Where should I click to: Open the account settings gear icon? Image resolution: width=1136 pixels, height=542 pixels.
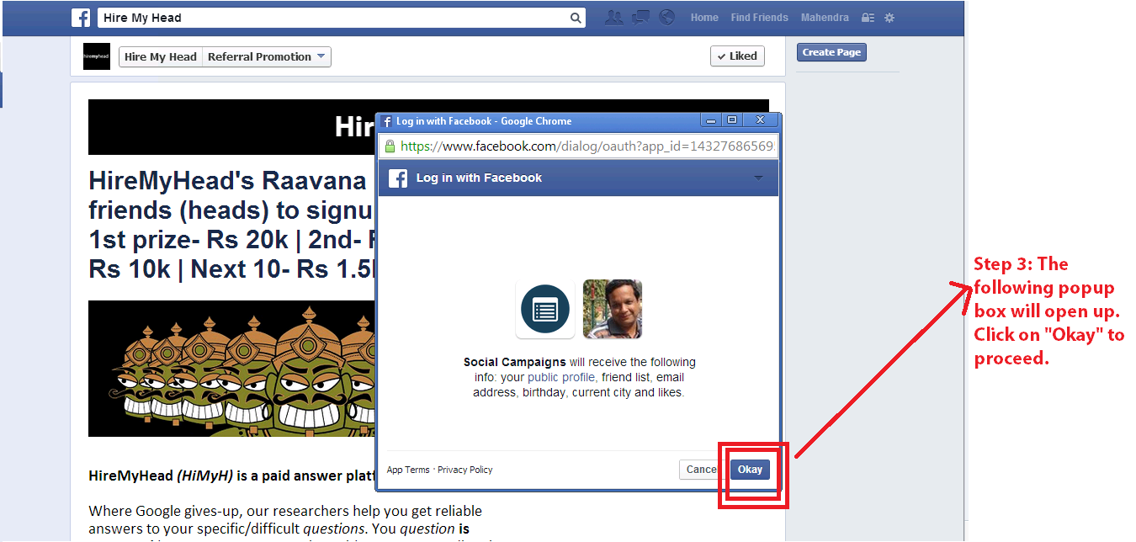coord(889,18)
